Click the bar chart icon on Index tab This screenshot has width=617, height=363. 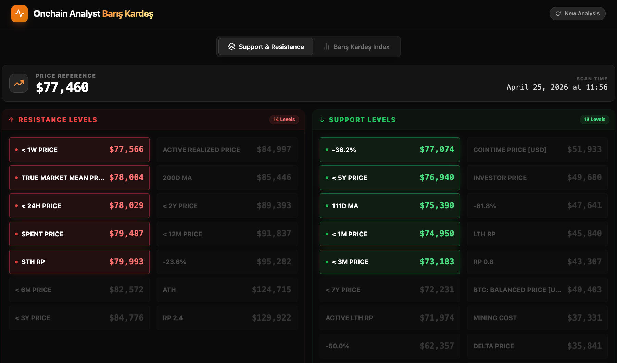[x=326, y=47]
